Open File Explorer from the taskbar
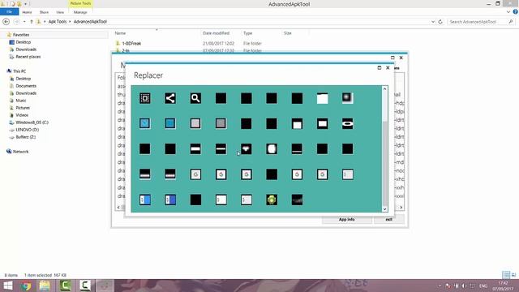Screen dimensions: 519x292 click(x=45, y=286)
